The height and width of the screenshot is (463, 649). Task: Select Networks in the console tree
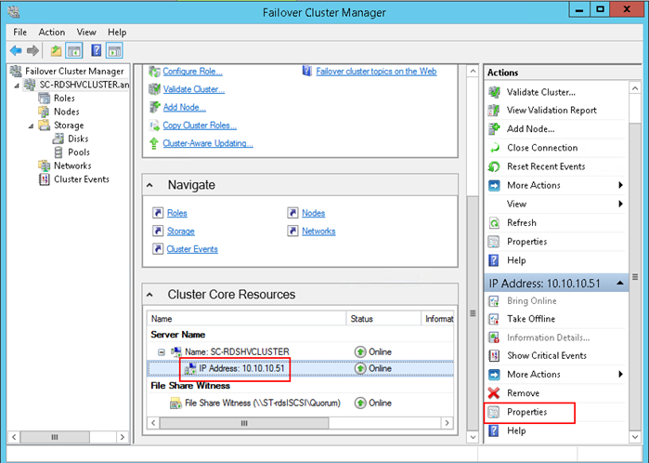pos(72,165)
